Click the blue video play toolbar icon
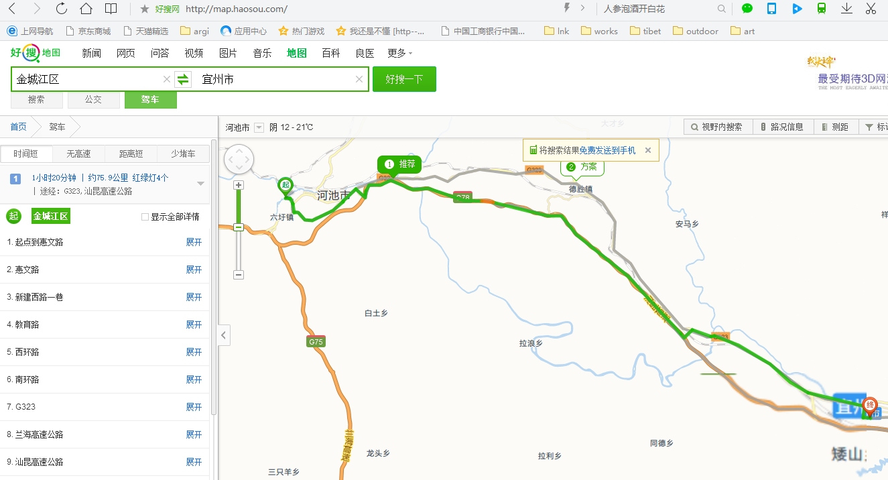The image size is (888, 480). [x=796, y=9]
